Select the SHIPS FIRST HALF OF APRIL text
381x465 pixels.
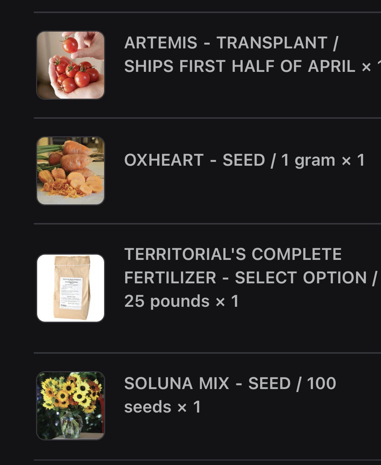240,67
